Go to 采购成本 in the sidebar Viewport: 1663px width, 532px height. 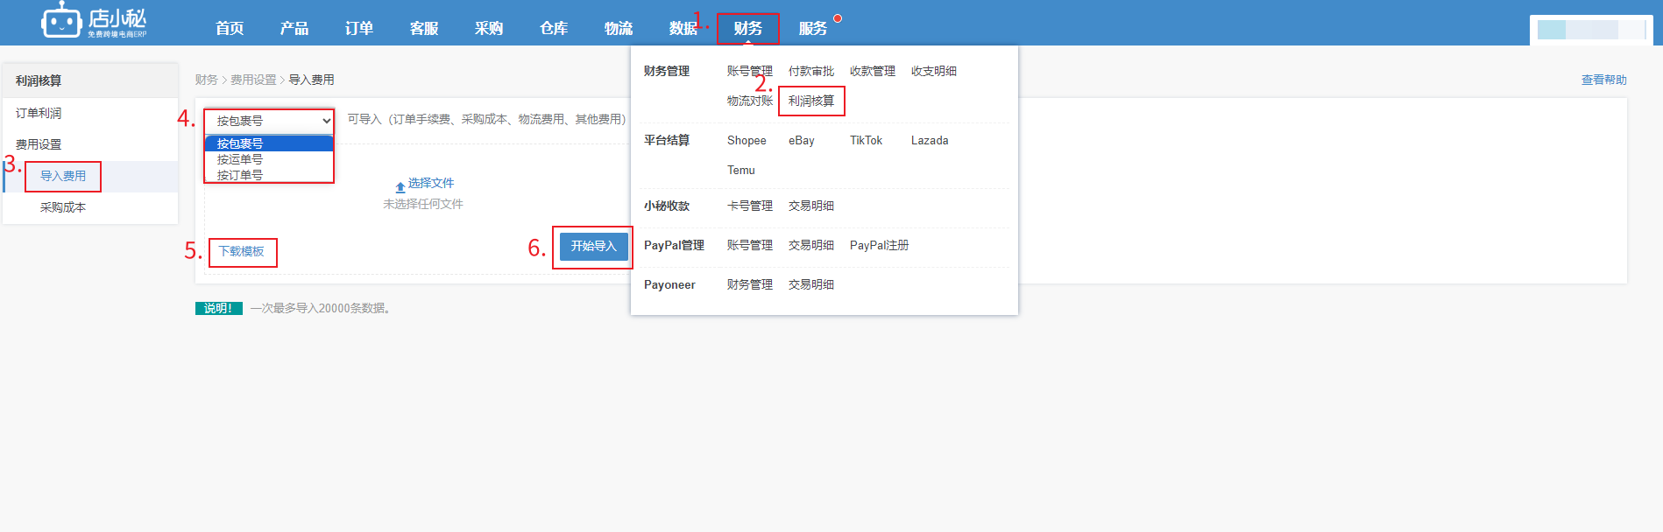(63, 207)
